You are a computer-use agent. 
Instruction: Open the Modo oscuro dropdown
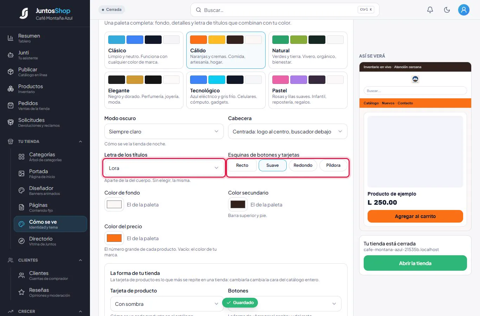coord(164,132)
